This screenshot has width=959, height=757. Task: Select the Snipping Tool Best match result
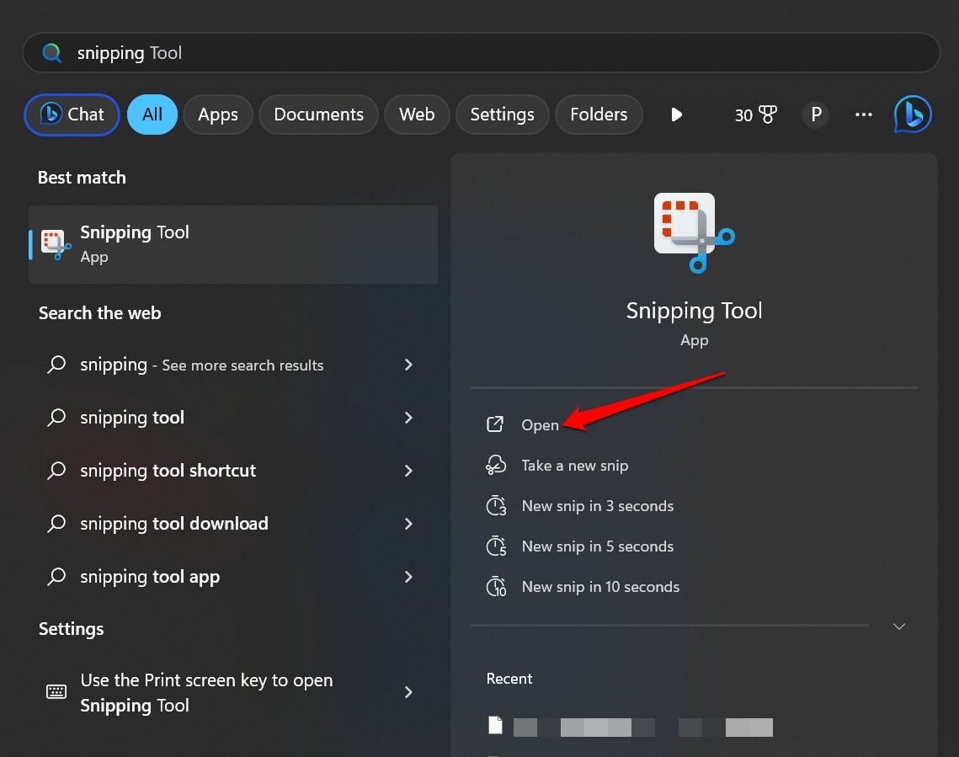[x=232, y=244]
